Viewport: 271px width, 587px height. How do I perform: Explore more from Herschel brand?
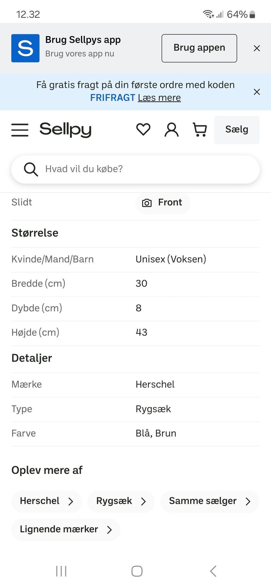(x=47, y=501)
